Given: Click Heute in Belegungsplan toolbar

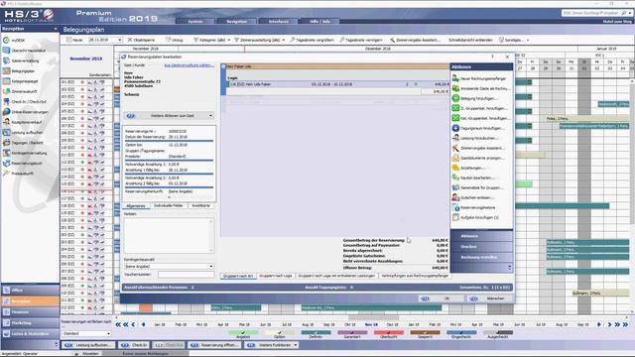Looking at the screenshot, I should pyautogui.click(x=74, y=40).
